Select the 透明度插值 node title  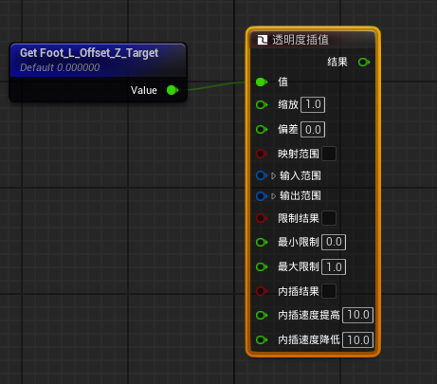[300, 40]
